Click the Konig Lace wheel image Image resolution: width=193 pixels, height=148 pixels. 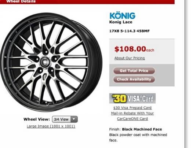[51, 62]
